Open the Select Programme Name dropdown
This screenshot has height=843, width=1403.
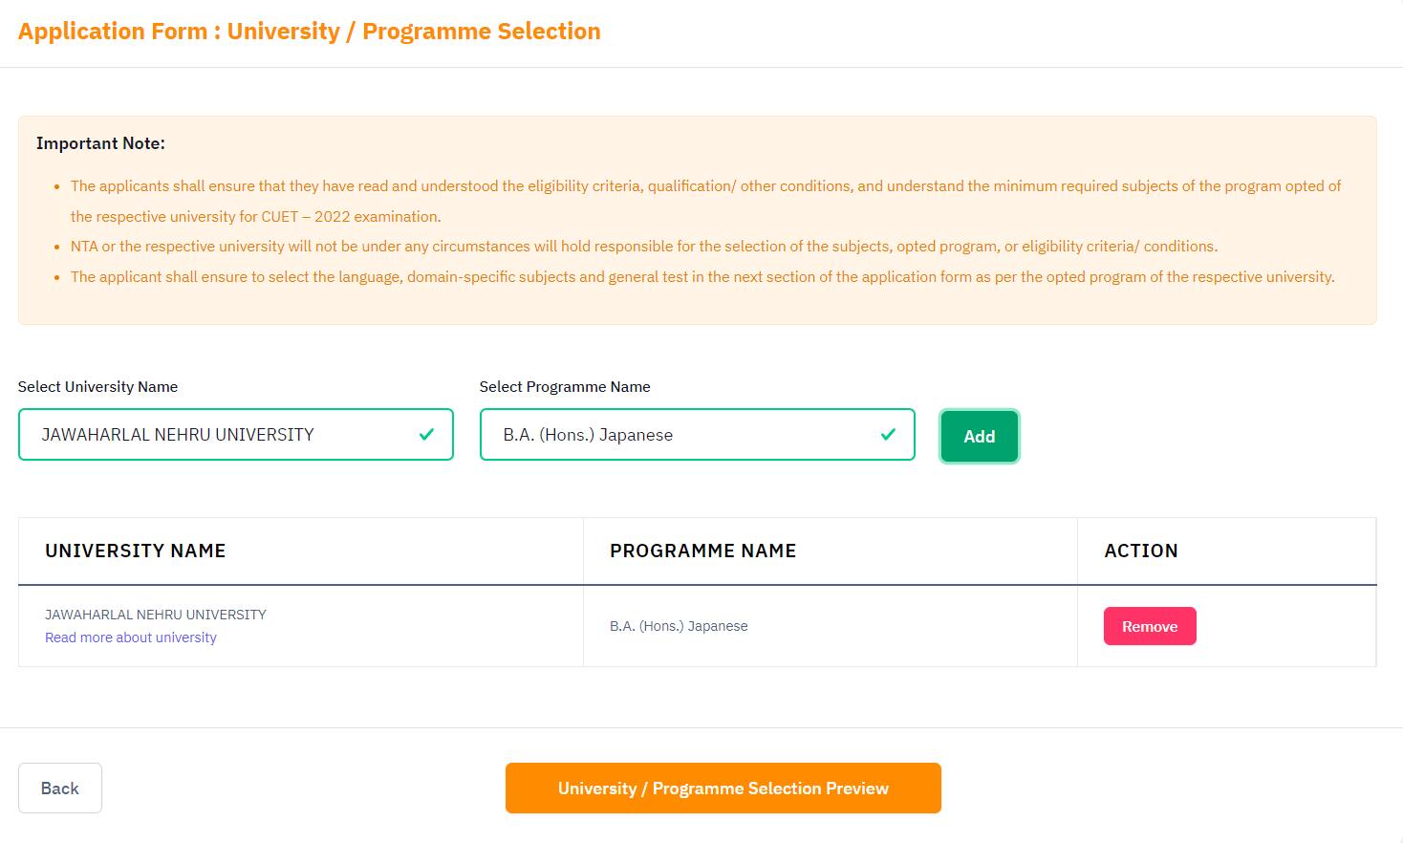click(697, 435)
